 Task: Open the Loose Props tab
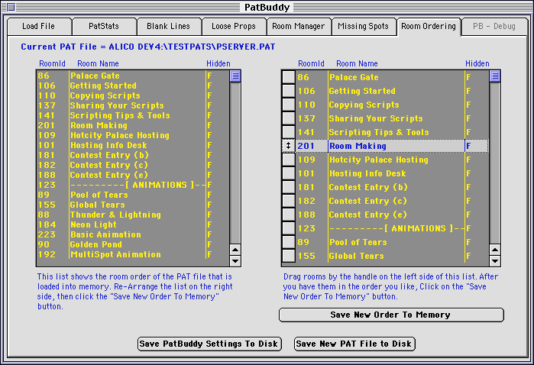coord(234,26)
